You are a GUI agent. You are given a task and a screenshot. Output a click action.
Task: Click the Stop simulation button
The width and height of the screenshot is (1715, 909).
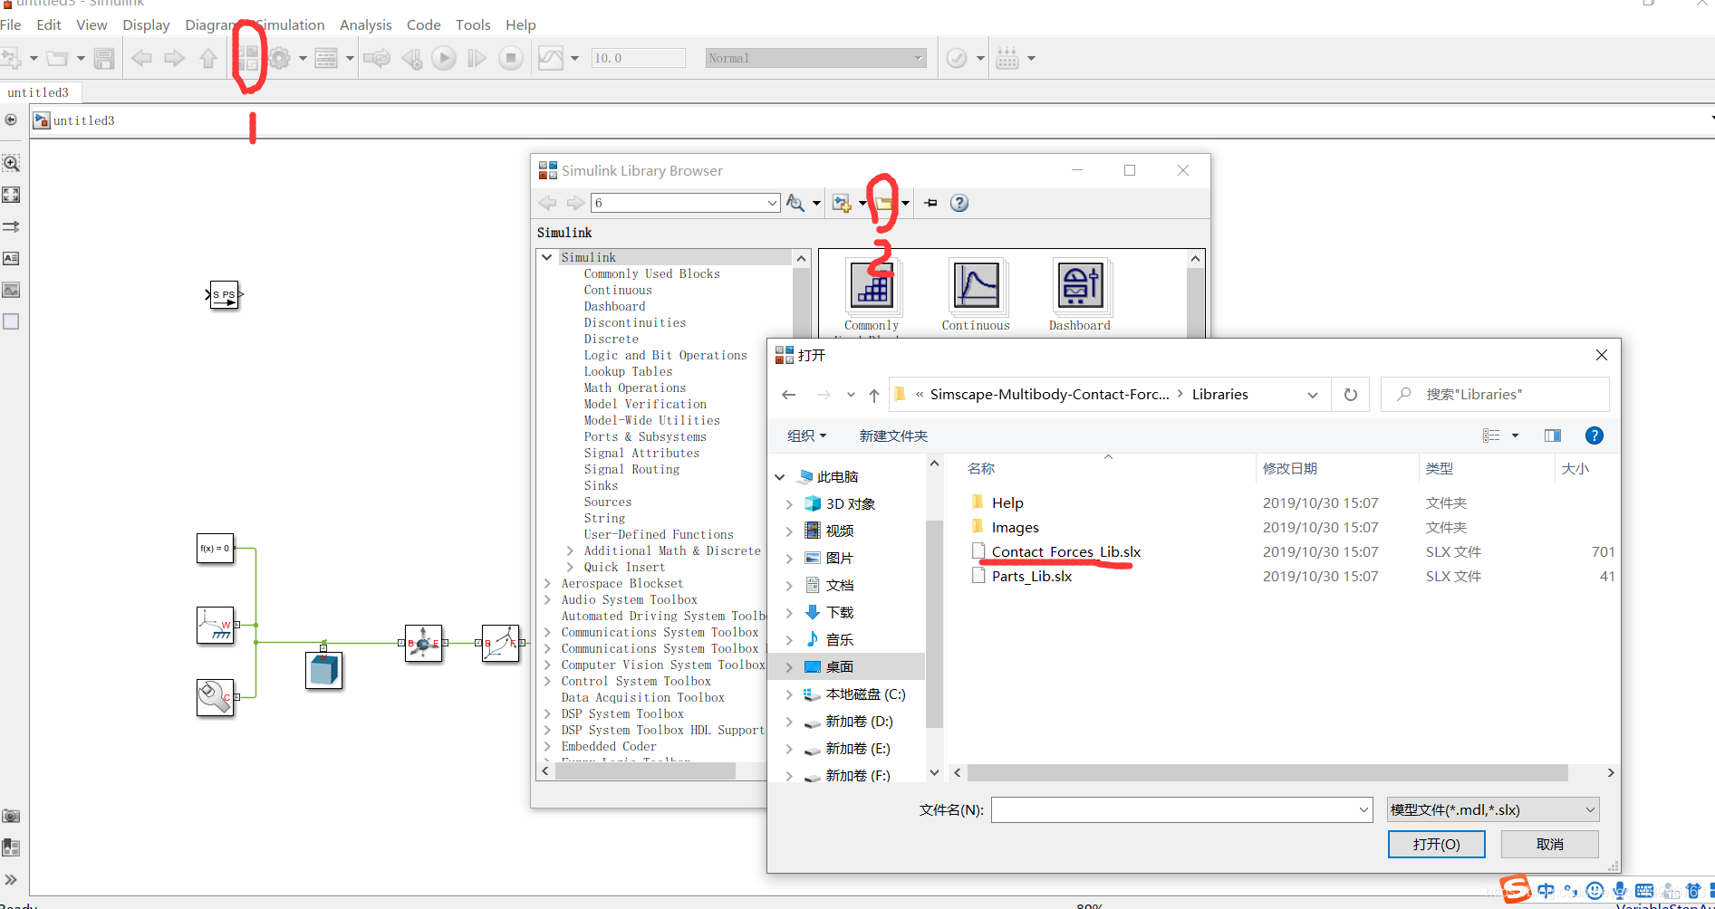511,59
